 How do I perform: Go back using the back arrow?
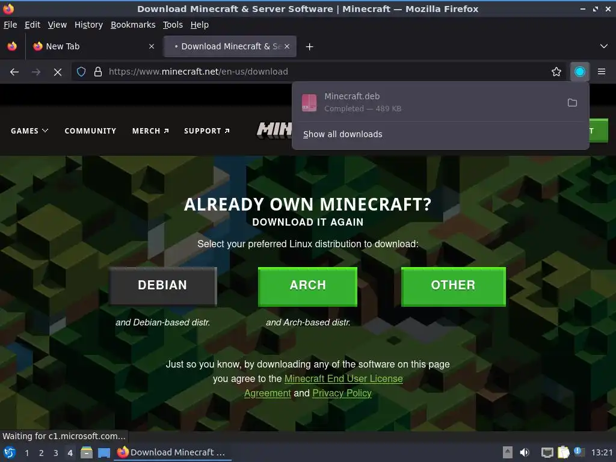14,72
